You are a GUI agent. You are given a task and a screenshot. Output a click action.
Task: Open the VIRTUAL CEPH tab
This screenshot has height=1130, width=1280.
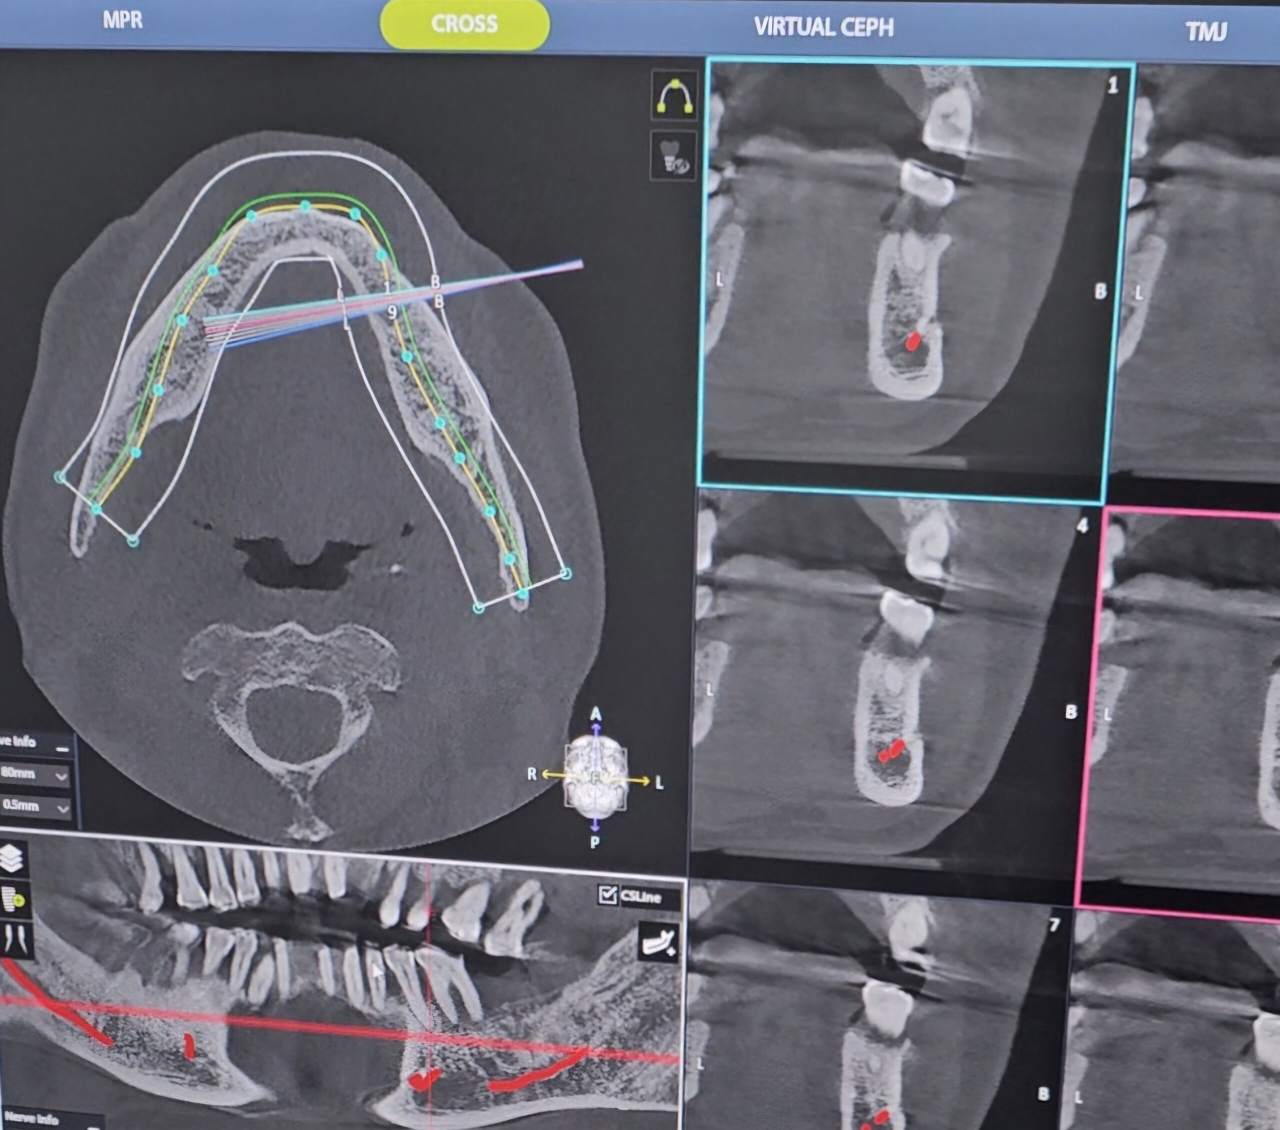coord(823,27)
